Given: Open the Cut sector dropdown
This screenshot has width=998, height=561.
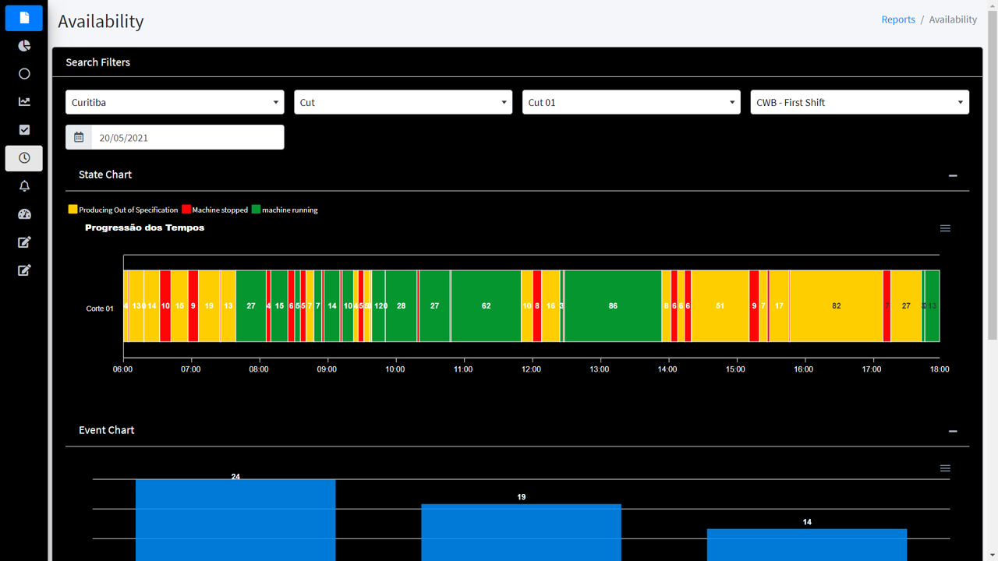Looking at the screenshot, I should click(403, 102).
